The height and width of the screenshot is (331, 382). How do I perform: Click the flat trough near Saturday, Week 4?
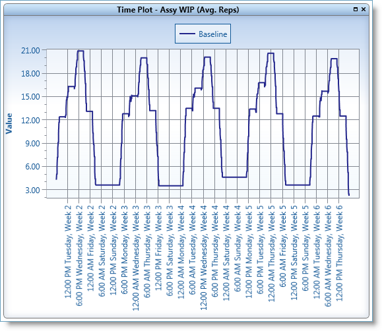pos(234,177)
